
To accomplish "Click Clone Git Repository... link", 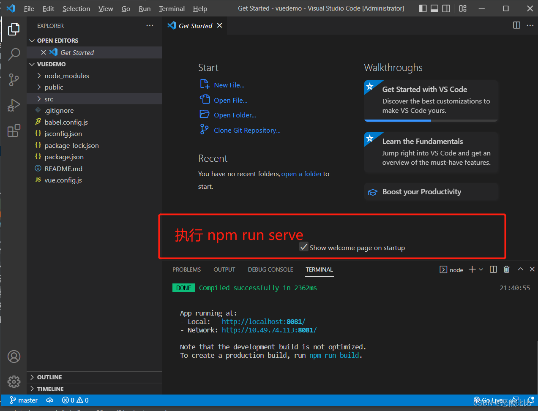I will tap(247, 131).
